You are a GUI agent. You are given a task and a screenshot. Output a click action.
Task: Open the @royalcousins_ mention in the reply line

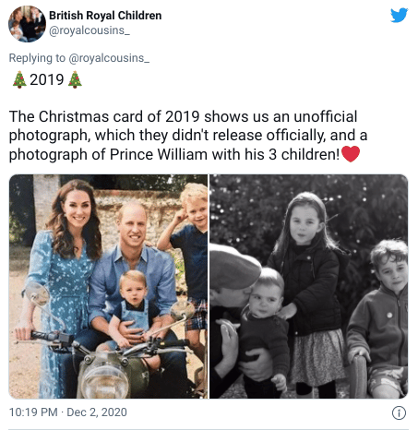click(x=109, y=58)
